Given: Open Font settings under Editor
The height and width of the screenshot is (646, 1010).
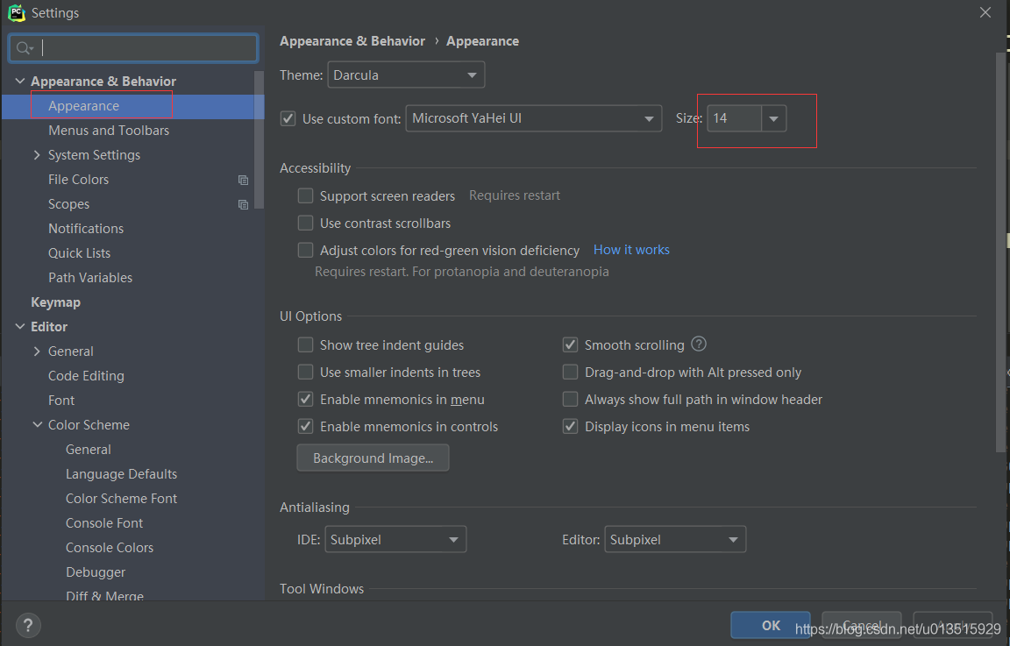Looking at the screenshot, I should click(61, 401).
